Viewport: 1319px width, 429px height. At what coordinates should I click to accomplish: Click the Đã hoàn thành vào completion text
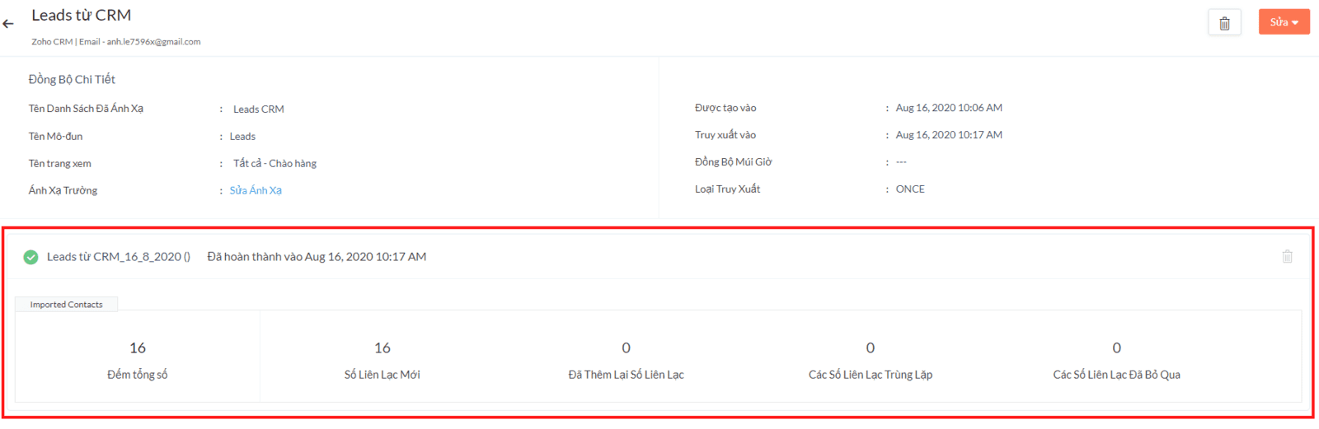[317, 257]
